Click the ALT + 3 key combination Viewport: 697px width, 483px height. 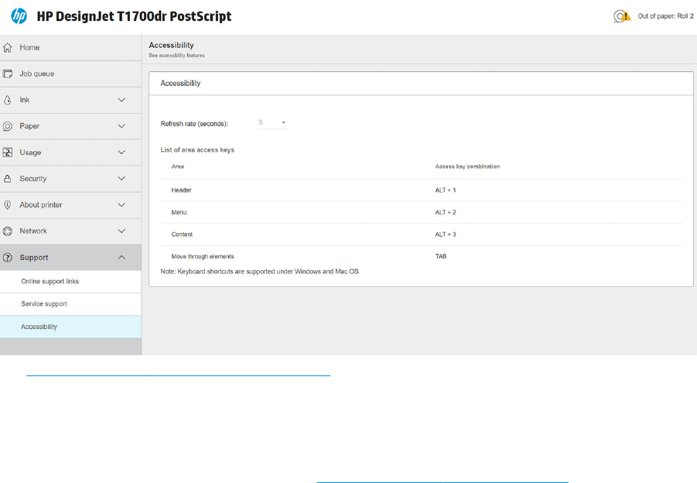pyautogui.click(x=446, y=235)
